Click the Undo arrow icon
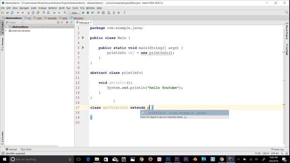 tap(18, 13)
